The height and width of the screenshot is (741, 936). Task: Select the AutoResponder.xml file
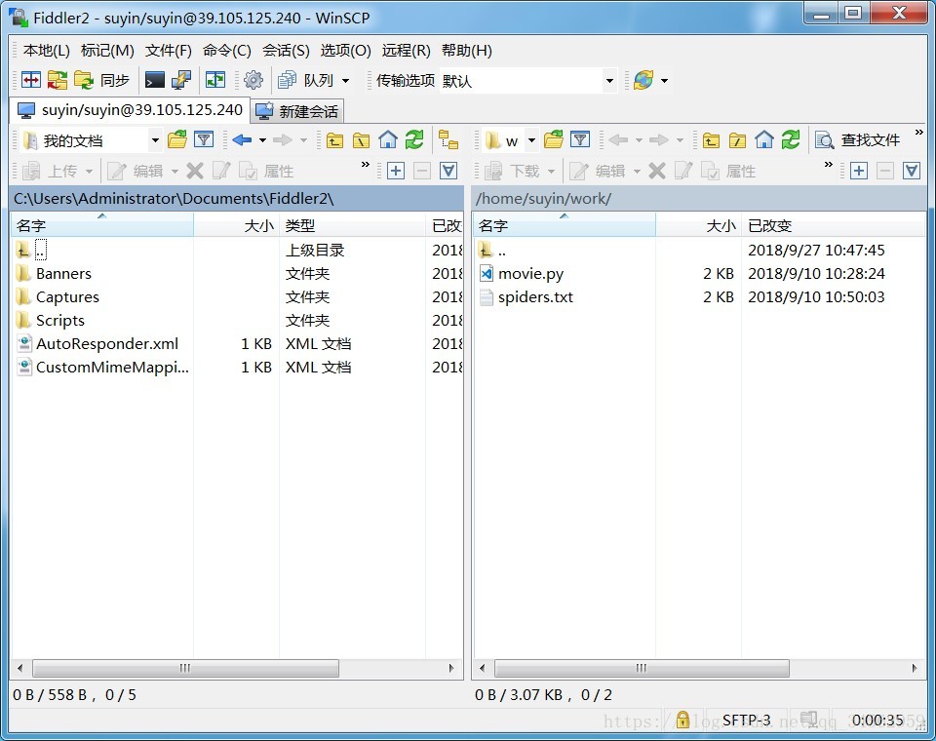click(107, 343)
